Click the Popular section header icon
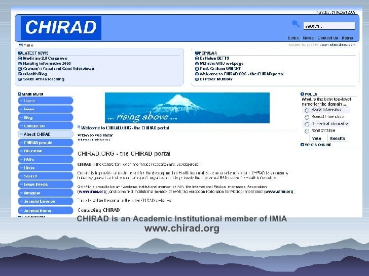The width and height of the screenshot is (369, 276). 197,53
